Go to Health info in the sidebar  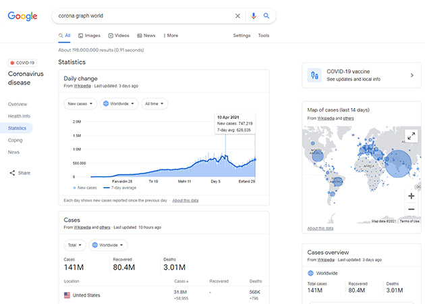coord(19,116)
